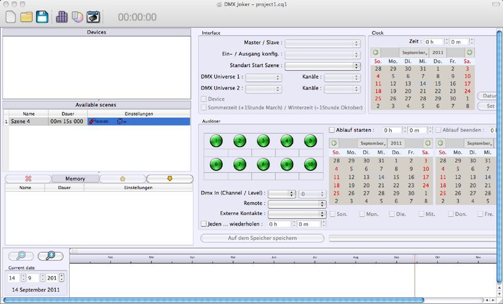The image size is (503, 304).
Task: Trigger green button number 5
Action: click(x=310, y=141)
